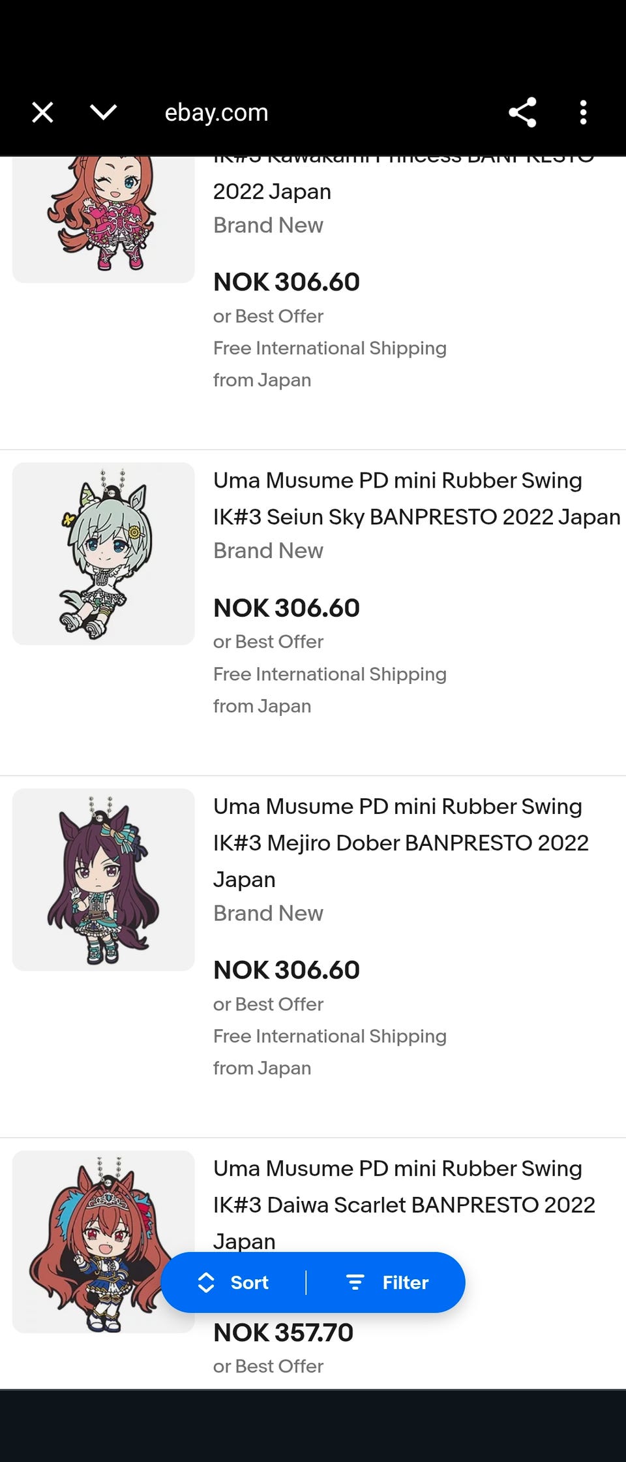The height and width of the screenshot is (1462, 626).
Task: Open the Mejiro Dober listing thumbnail
Action: tap(104, 879)
